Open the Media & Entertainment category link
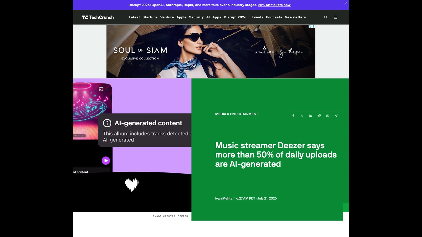The width and height of the screenshot is (422, 237). [237, 114]
